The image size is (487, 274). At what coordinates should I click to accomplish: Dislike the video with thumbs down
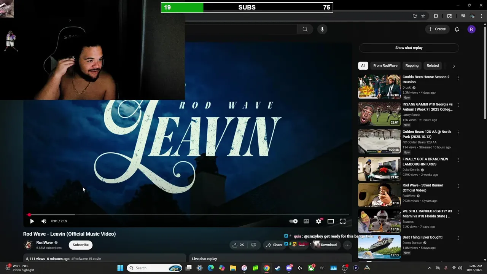[x=254, y=245]
